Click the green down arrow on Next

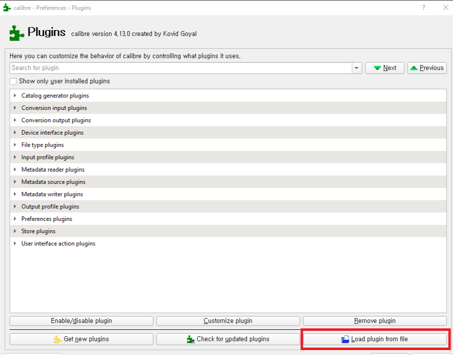(x=377, y=68)
